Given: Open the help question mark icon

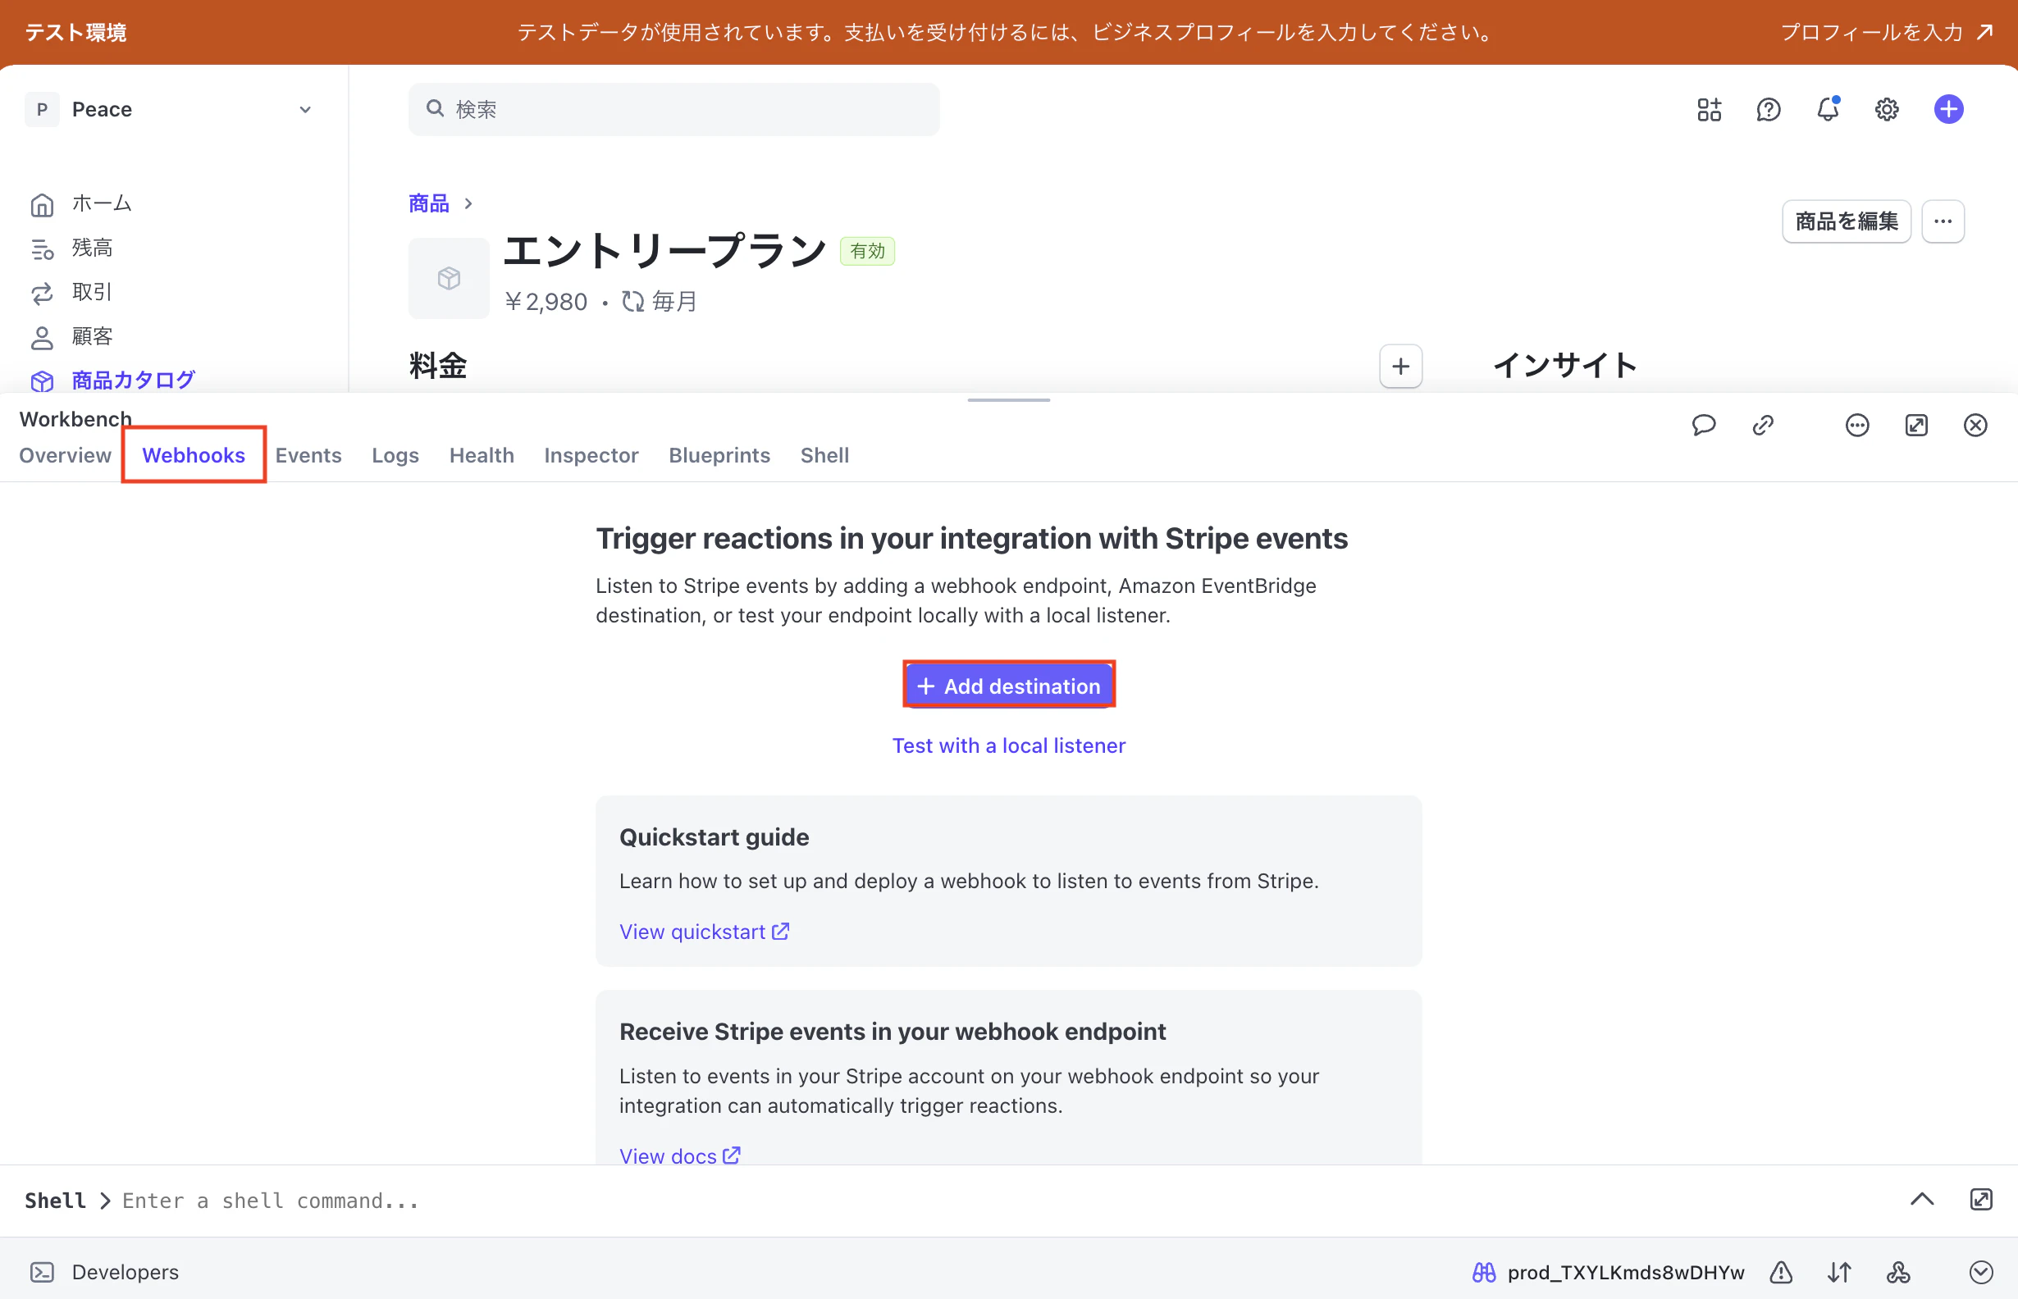Looking at the screenshot, I should point(1769,110).
